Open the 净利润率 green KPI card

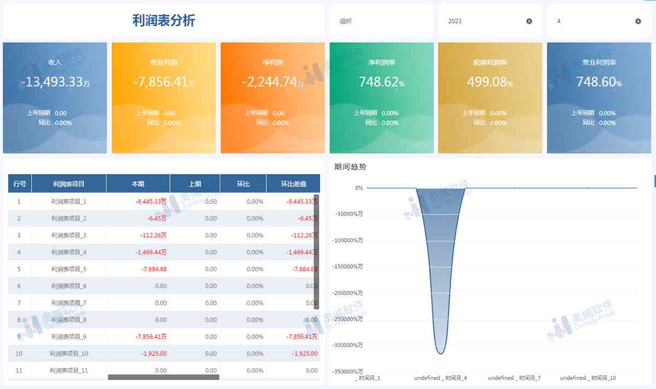click(381, 97)
